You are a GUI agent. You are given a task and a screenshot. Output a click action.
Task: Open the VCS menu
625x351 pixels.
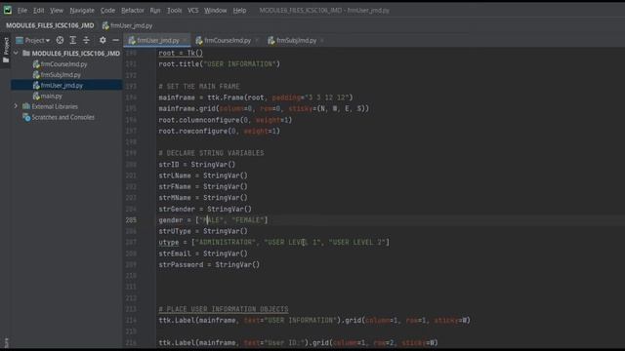193,11
